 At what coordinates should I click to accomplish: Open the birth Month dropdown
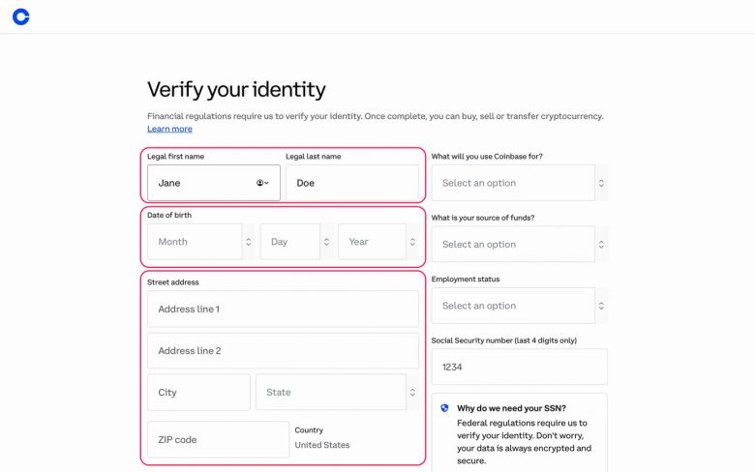[200, 242]
